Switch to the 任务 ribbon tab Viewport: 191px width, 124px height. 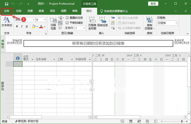(19, 11)
